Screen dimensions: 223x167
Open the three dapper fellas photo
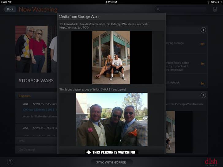[112, 119]
